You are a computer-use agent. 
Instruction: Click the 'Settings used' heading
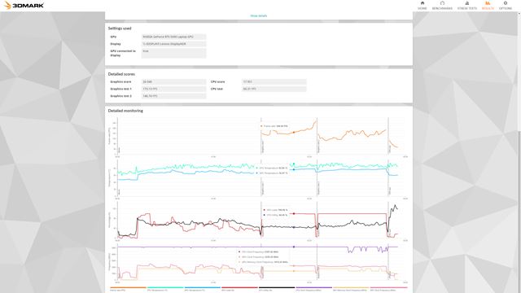(120, 28)
